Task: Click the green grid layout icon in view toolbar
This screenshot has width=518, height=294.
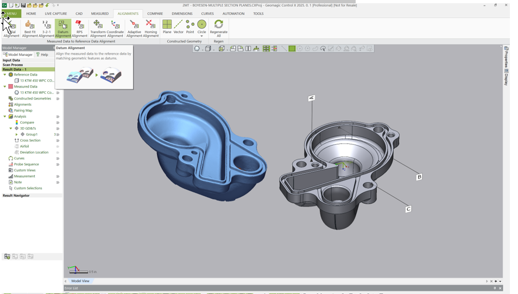Action: [266, 48]
